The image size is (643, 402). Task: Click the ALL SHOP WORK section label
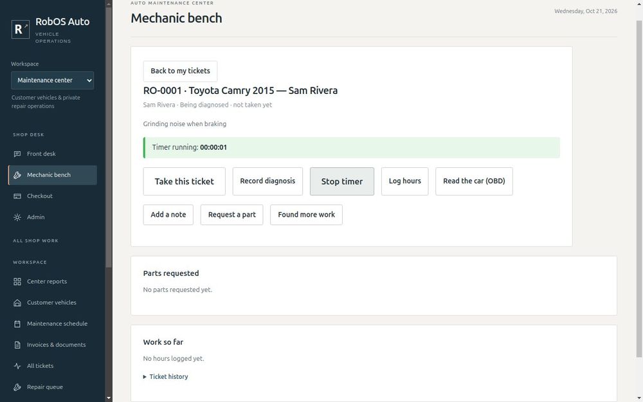pos(35,241)
